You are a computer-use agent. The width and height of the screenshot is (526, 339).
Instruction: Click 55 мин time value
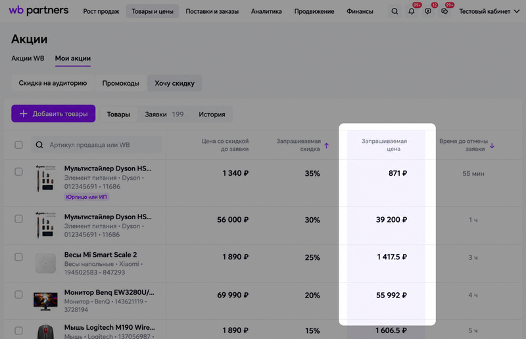(473, 173)
